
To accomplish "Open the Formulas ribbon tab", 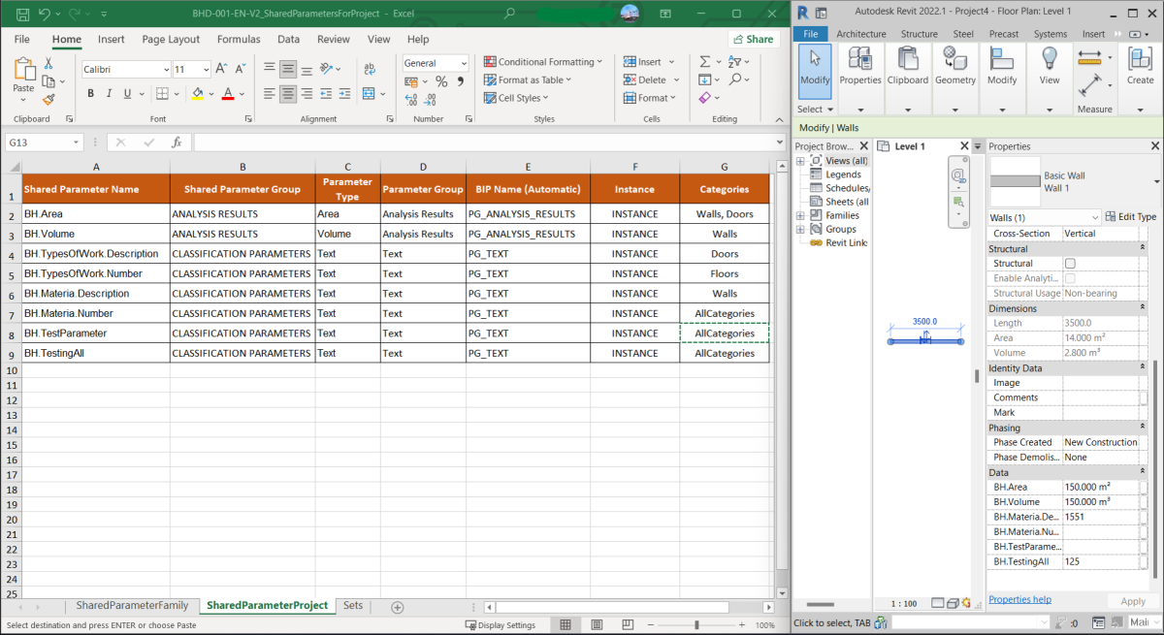I will click(238, 40).
